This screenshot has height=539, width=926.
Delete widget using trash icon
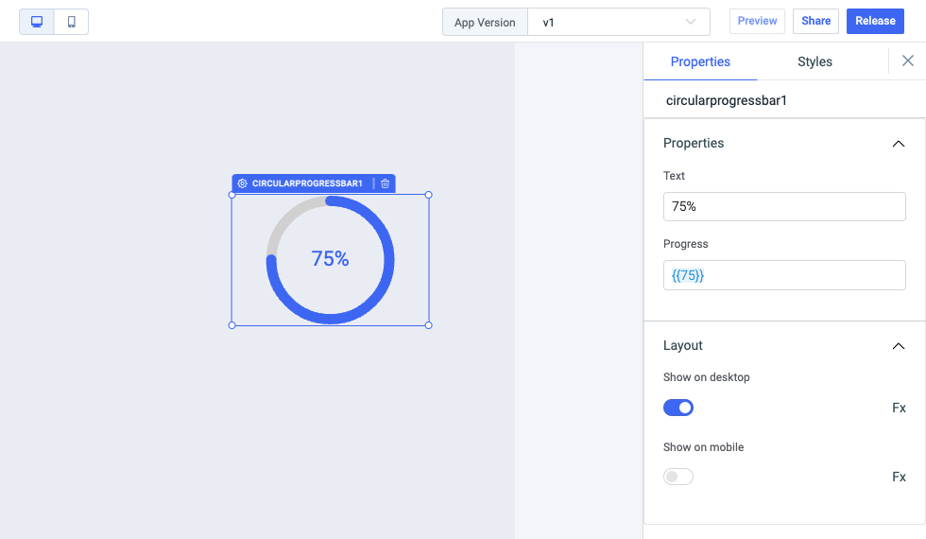point(385,183)
